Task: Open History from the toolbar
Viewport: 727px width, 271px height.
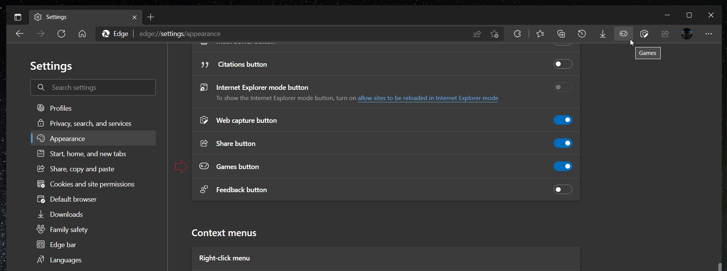Action: (582, 34)
